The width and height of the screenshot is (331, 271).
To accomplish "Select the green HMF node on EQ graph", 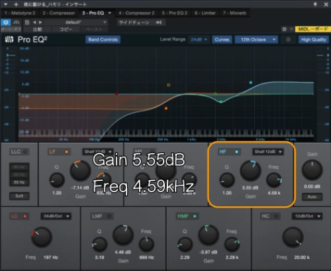I will (221, 102).
